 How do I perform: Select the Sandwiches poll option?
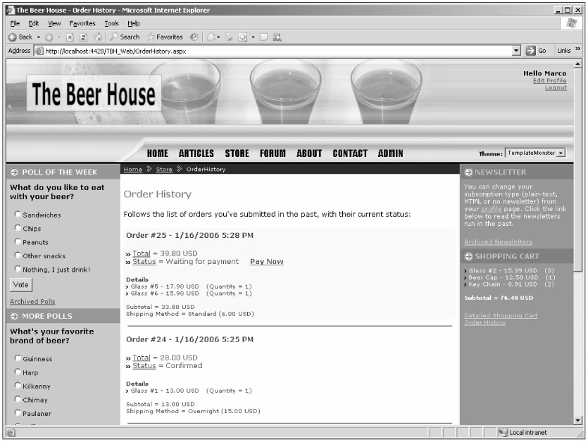pyautogui.click(x=18, y=215)
